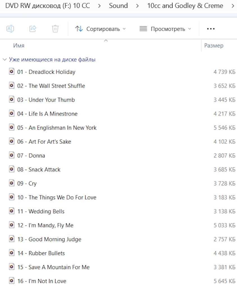237x288 pixels.
Task: Sort by the Размер column header
Action: point(214,46)
